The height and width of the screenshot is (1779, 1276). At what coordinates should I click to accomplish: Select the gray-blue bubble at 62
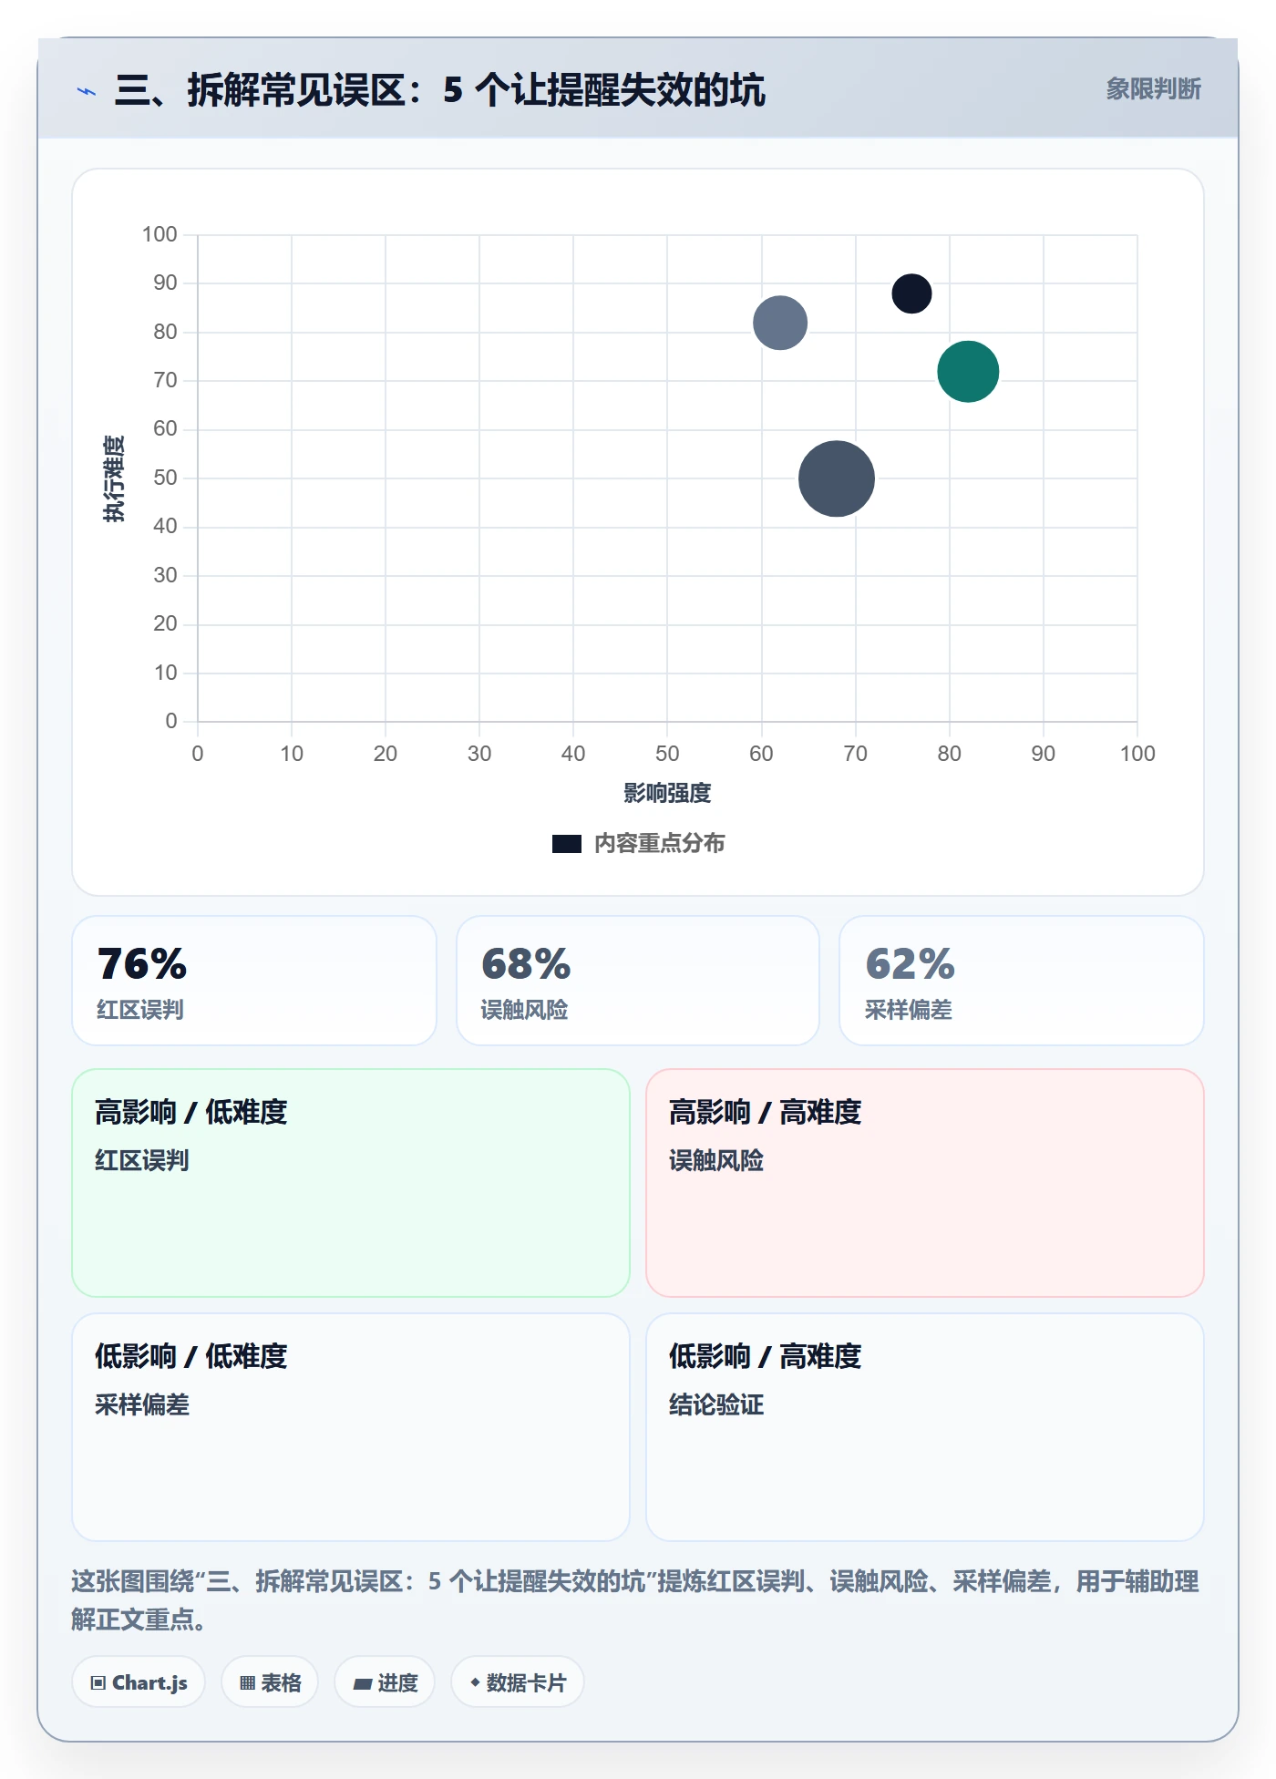780,323
